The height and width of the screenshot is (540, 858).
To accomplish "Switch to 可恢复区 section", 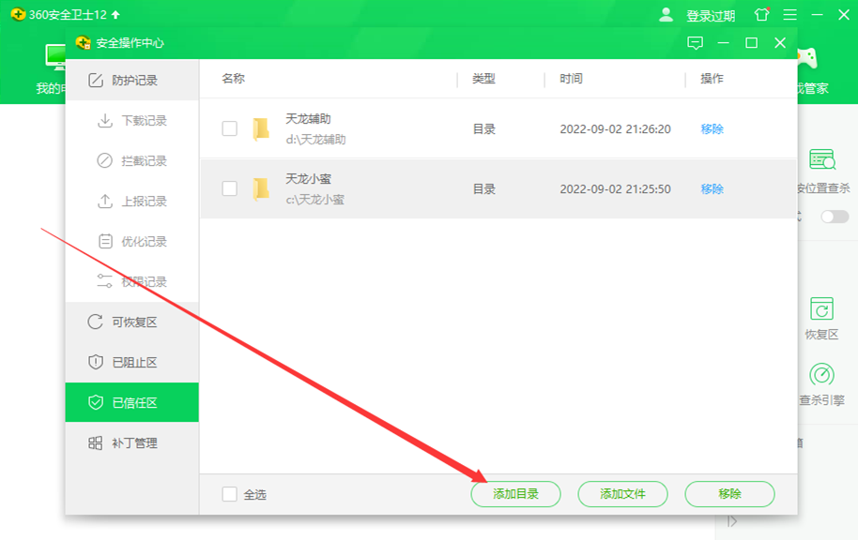I will click(131, 322).
